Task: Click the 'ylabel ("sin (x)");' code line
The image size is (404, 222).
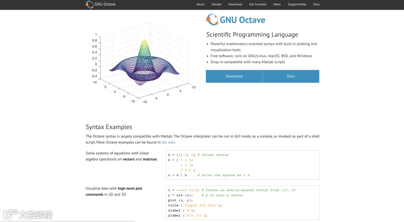Action: (187, 215)
